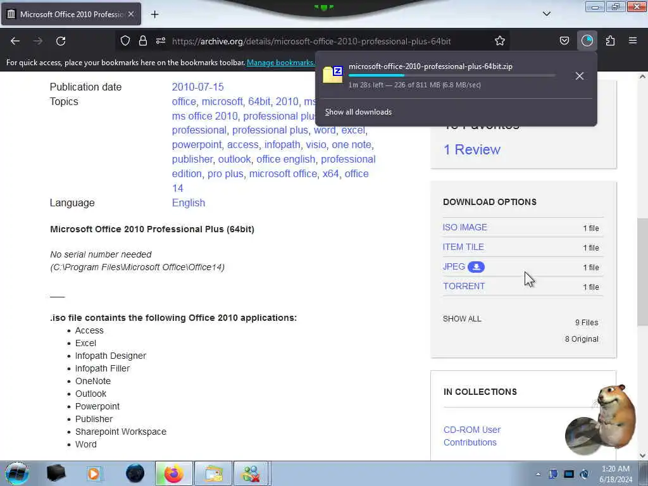Show all download files

(462, 319)
